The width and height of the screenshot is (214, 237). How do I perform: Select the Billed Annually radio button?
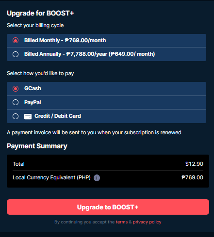(16, 54)
